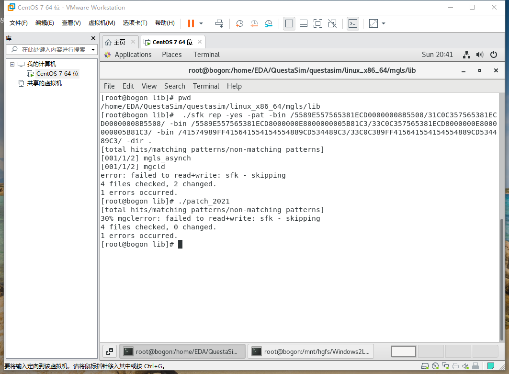Select the second workspace in switcher

pyautogui.click(x=431, y=351)
